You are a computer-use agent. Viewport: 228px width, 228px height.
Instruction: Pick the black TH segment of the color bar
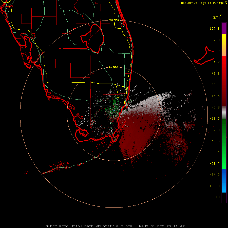tap(224, 197)
